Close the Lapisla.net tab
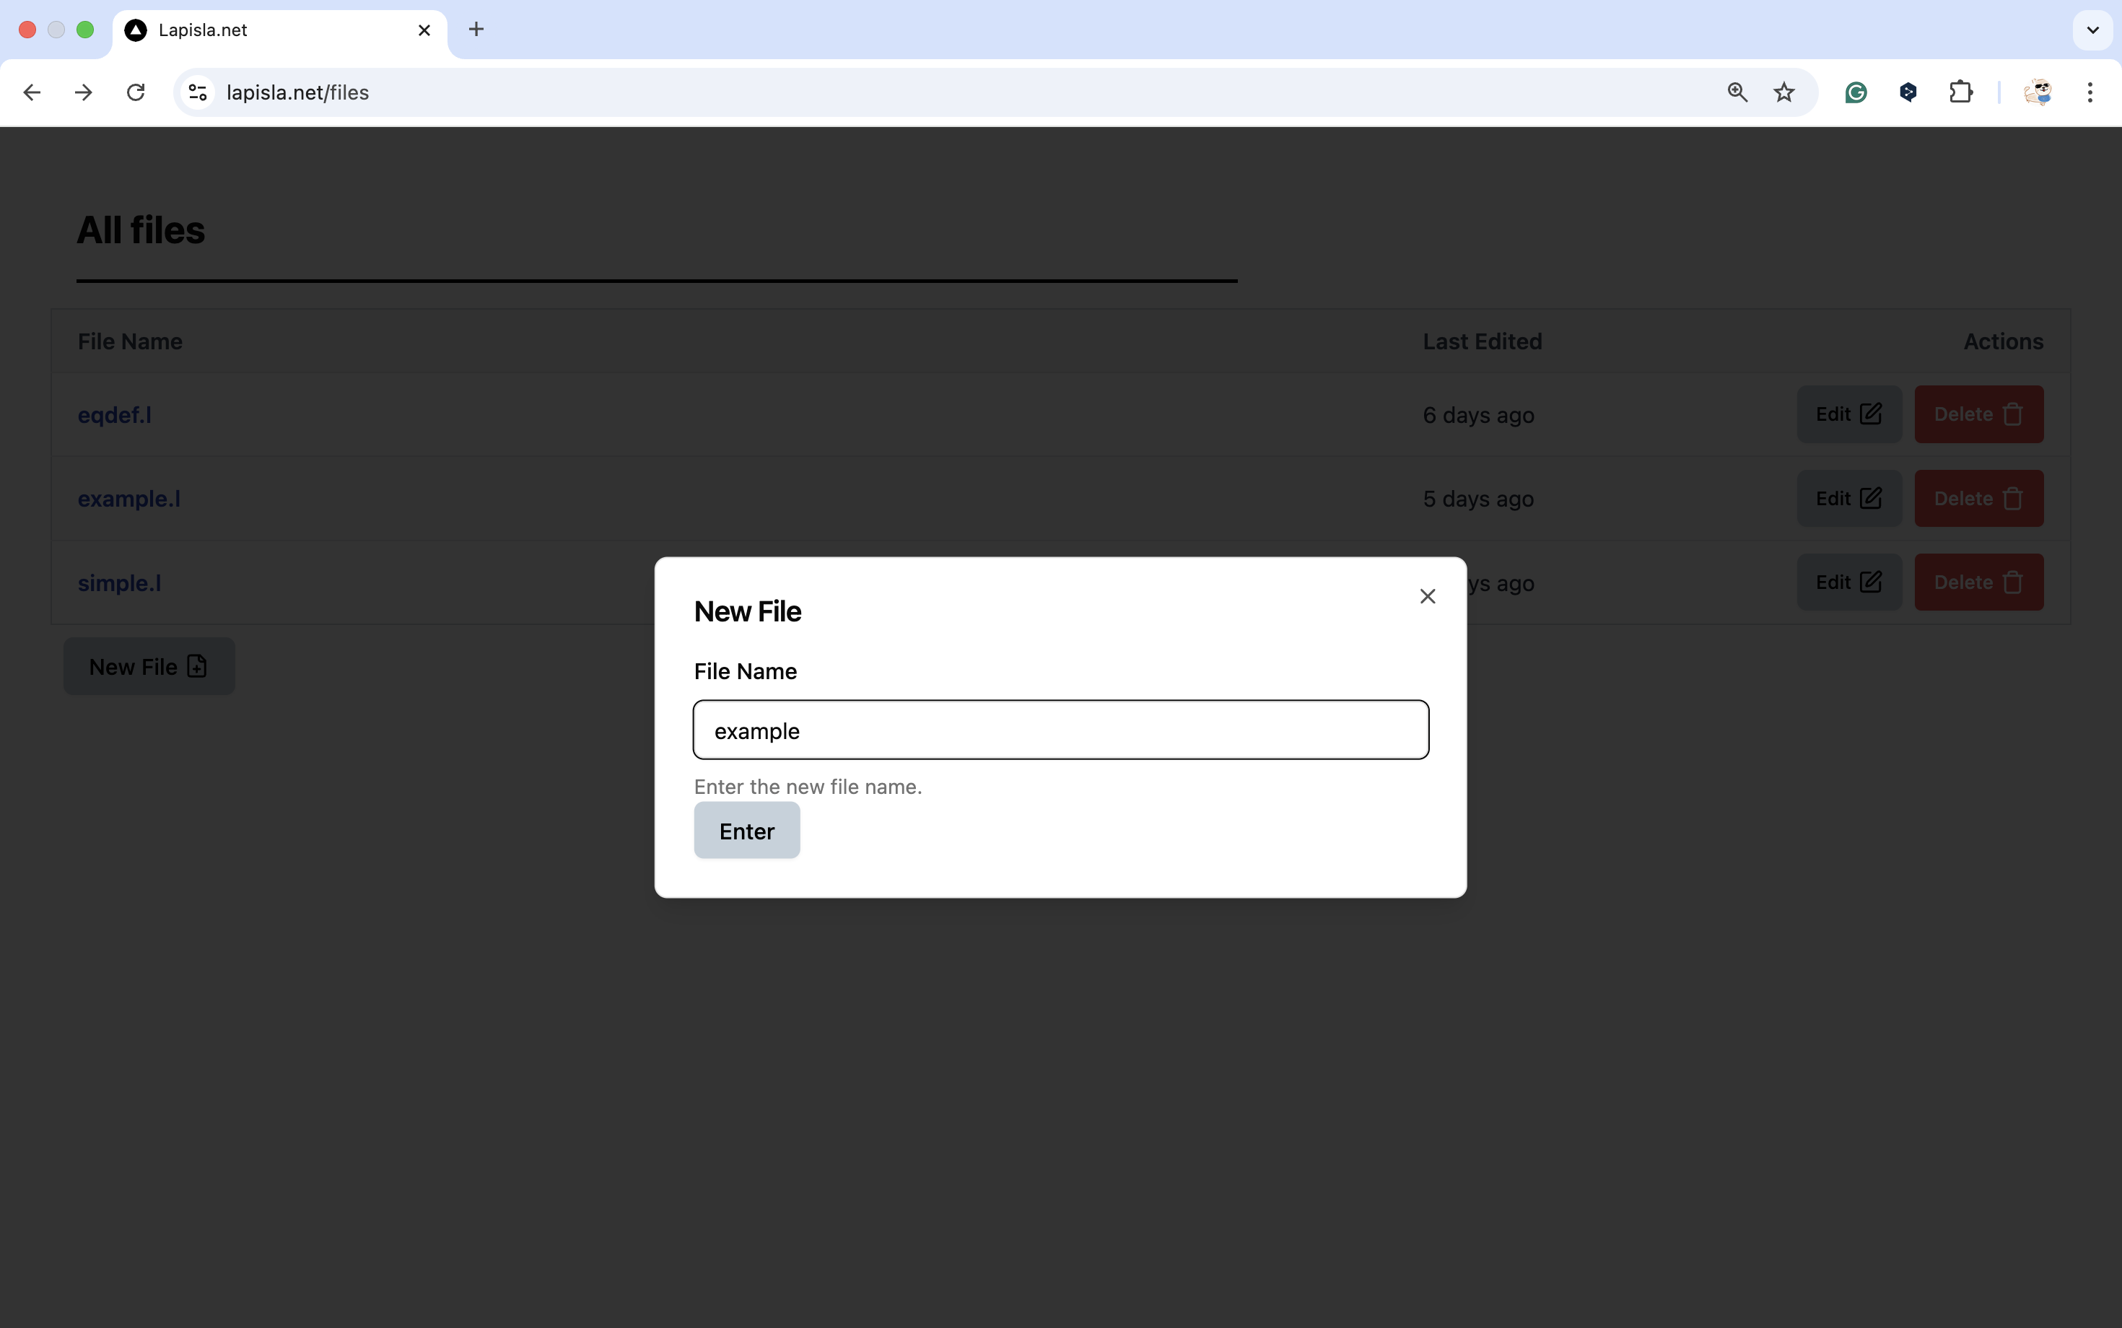2122x1328 pixels. 424,30
